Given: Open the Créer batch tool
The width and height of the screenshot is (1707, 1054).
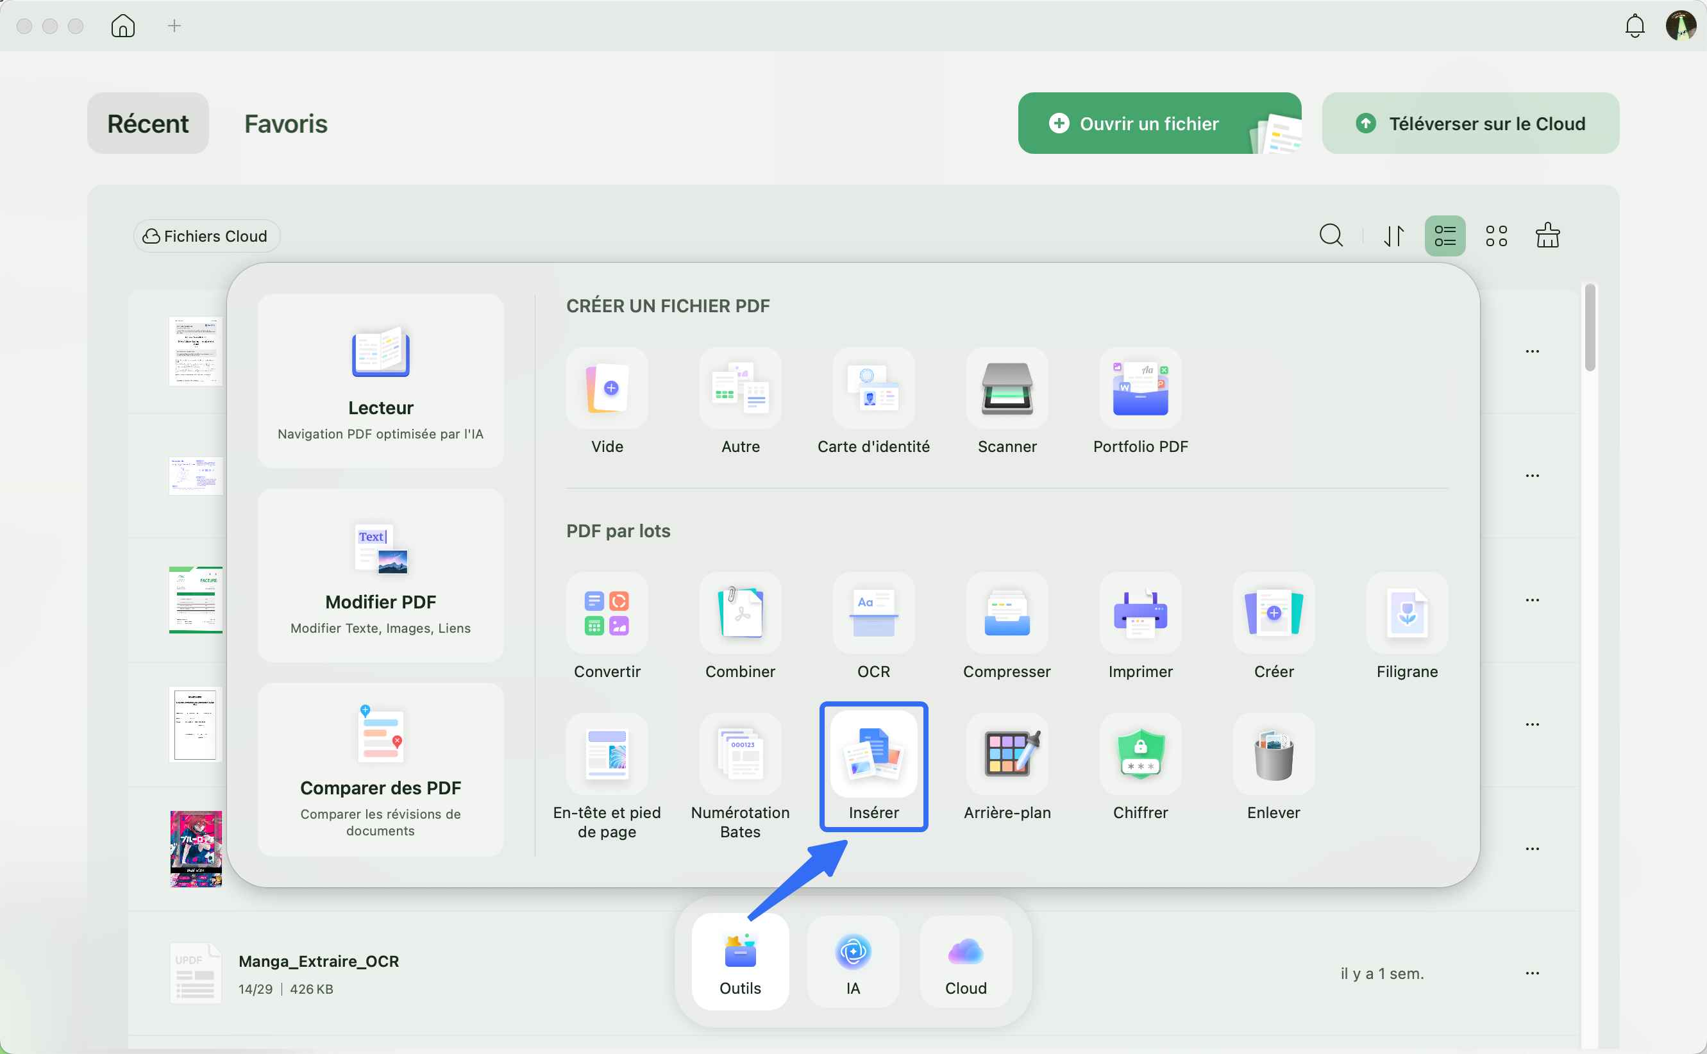Looking at the screenshot, I should pyautogui.click(x=1274, y=614).
